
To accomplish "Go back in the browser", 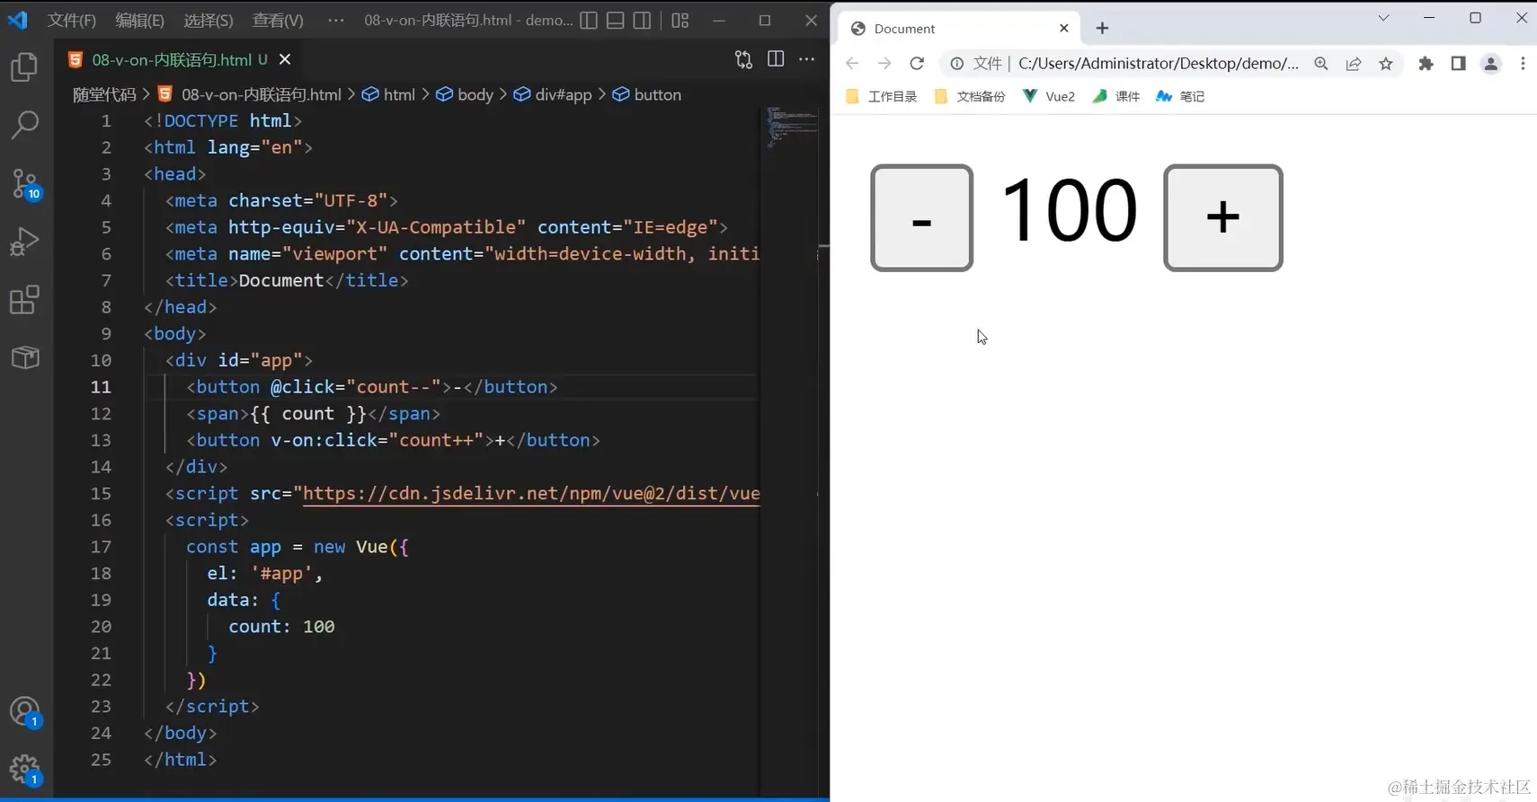I will pyautogui.click(x=852, y=63).
